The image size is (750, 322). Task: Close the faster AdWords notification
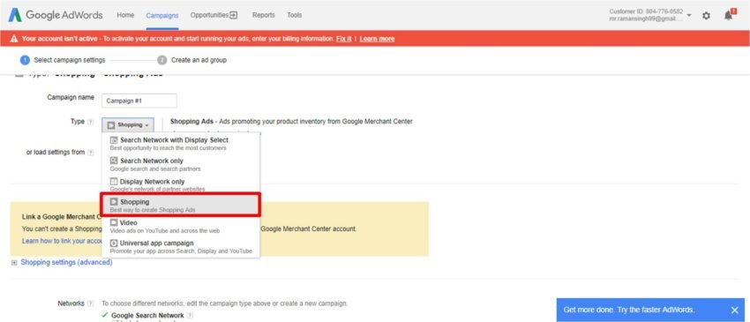(x=735, y=310)
